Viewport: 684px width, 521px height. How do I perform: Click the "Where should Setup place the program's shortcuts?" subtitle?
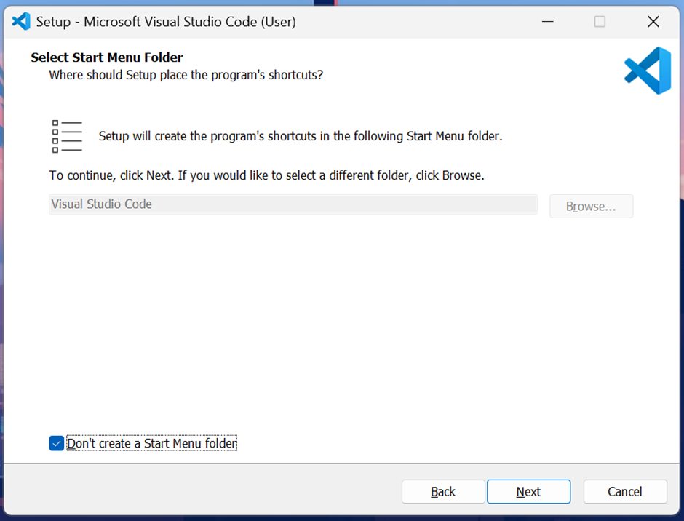tap(186, 75)
